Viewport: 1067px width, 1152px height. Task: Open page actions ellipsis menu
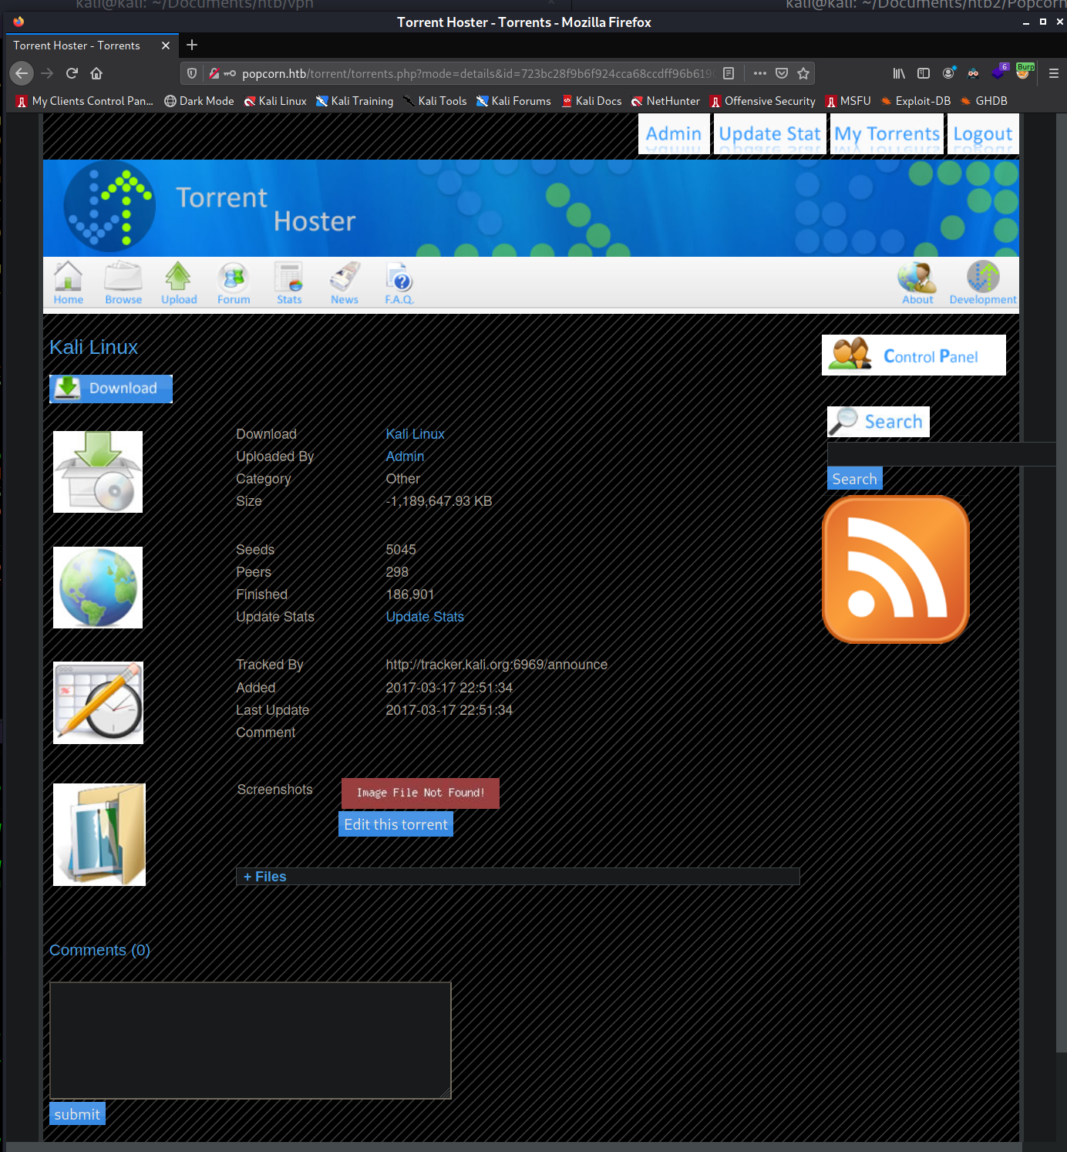(x=760, y=73)
